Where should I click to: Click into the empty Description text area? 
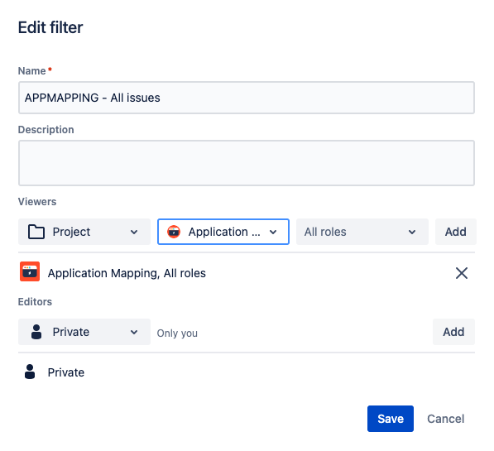(x=247, y=163)
